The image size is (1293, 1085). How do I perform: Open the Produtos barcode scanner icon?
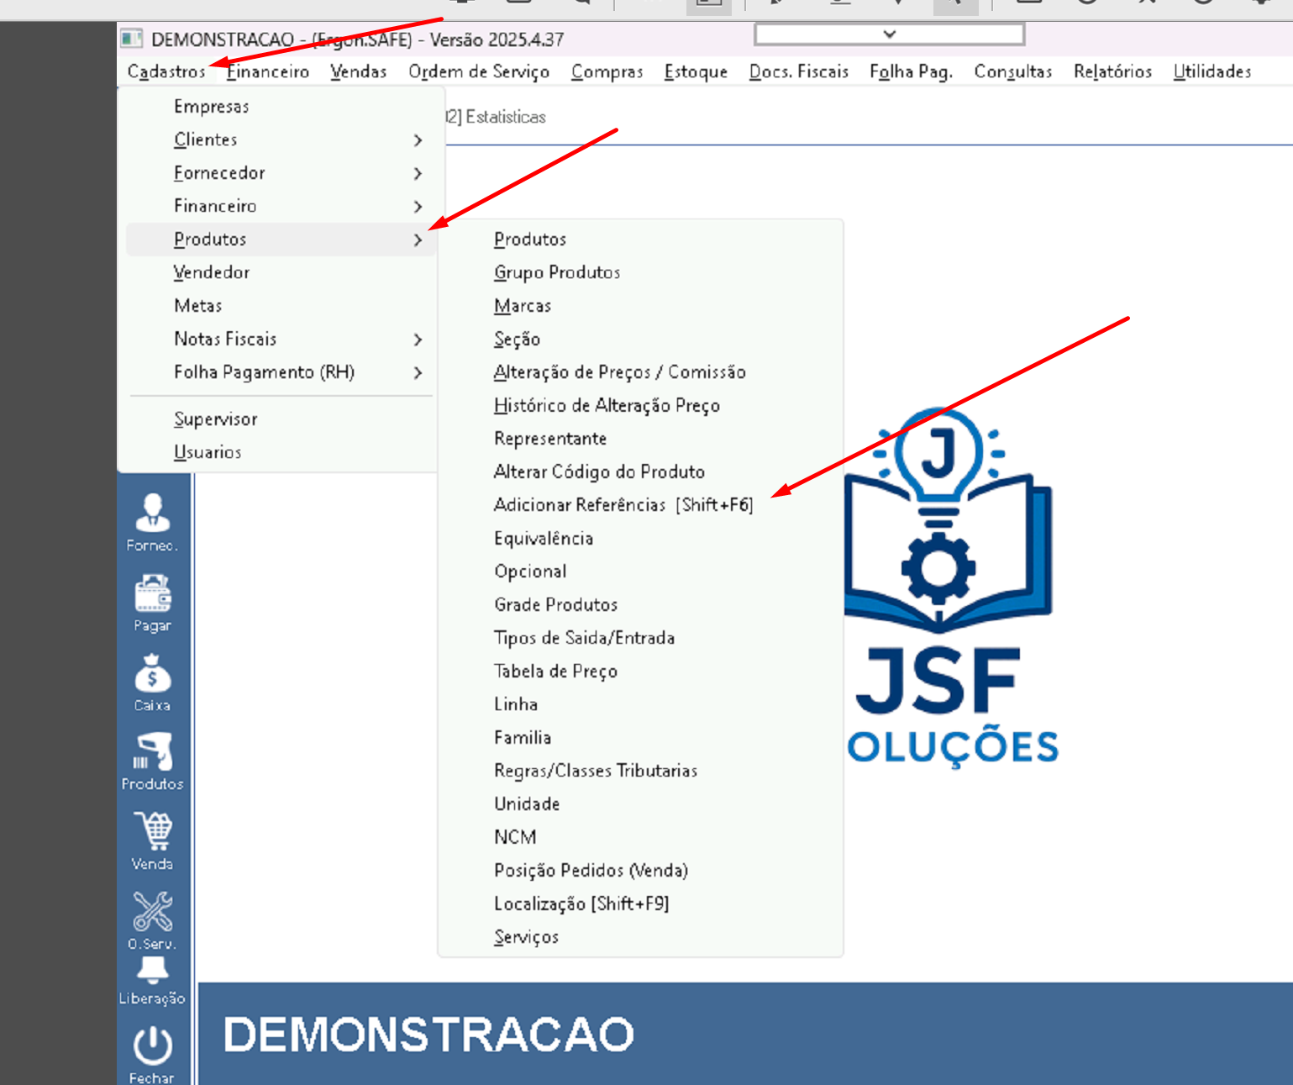point(152,761)
